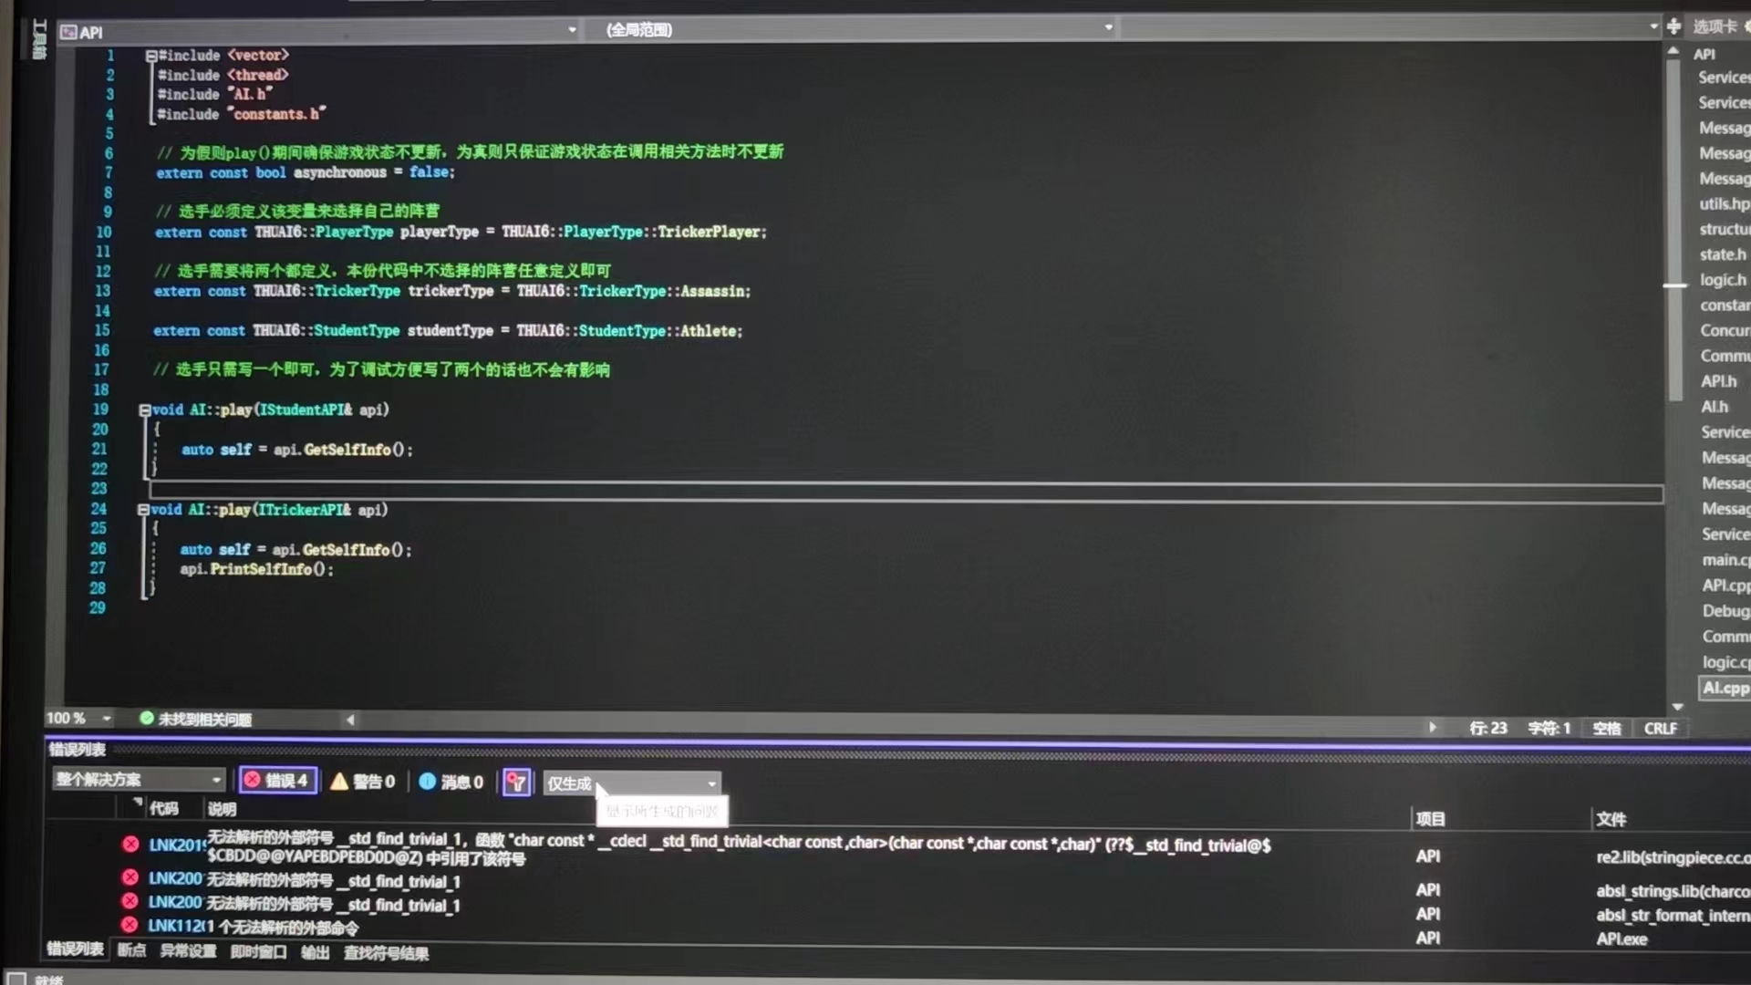
Task: Toggle the 警告 0 warnings filter
Action: coord(363,782)
